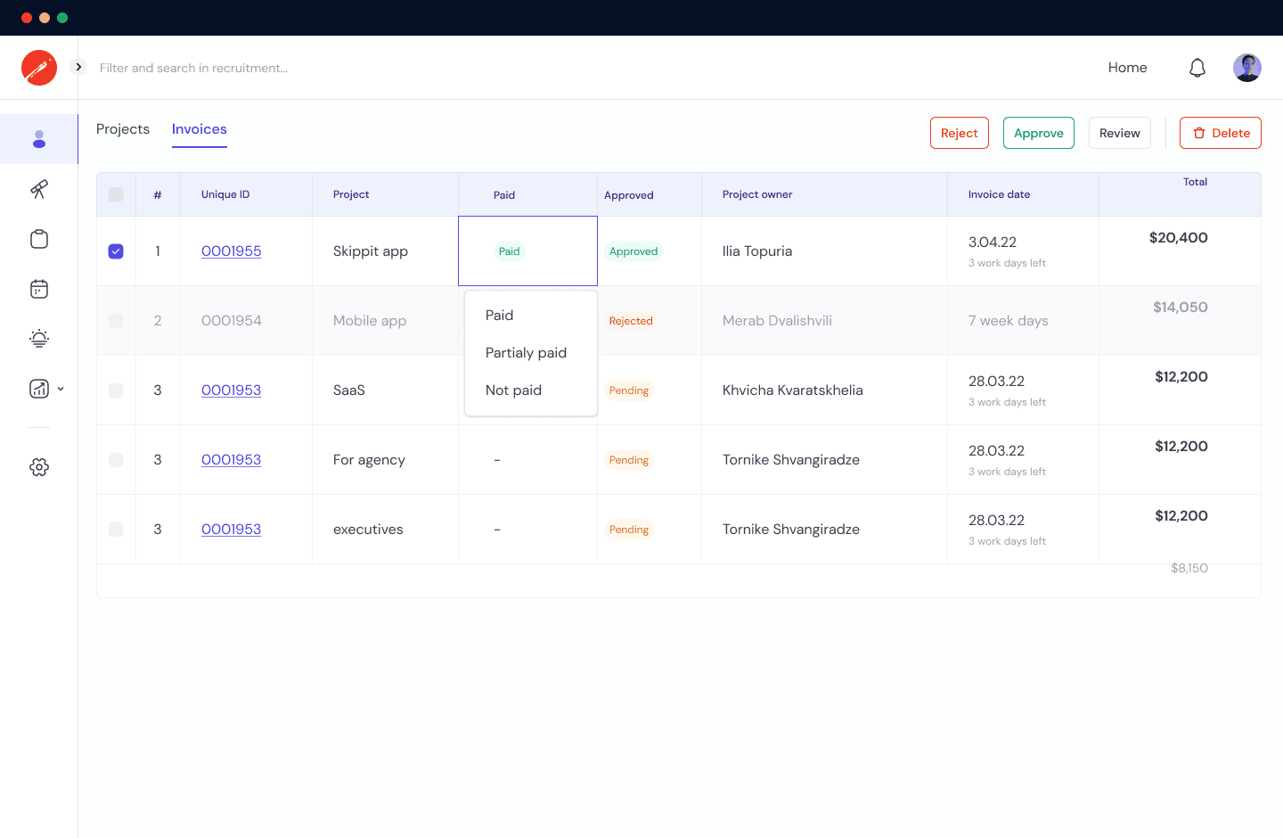
Task: Select the telescope discovery icon in sidebar
Action: point(39,189)
